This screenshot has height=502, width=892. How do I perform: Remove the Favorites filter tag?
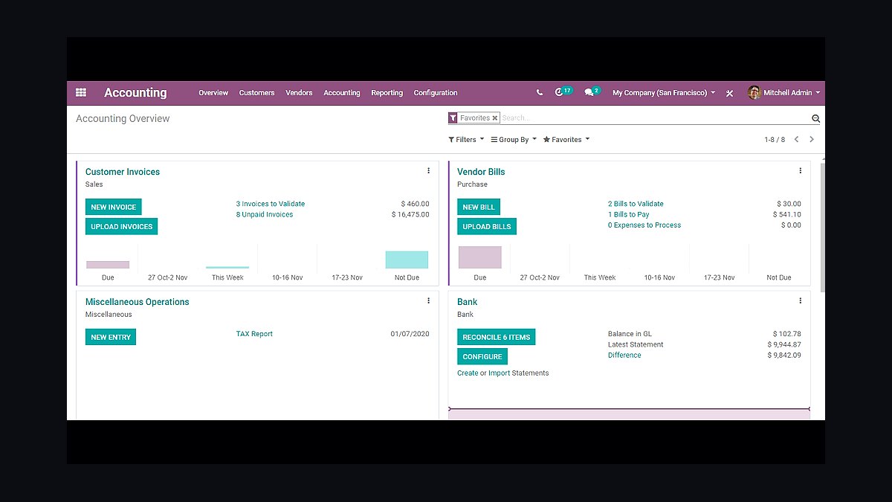[495, 118]
